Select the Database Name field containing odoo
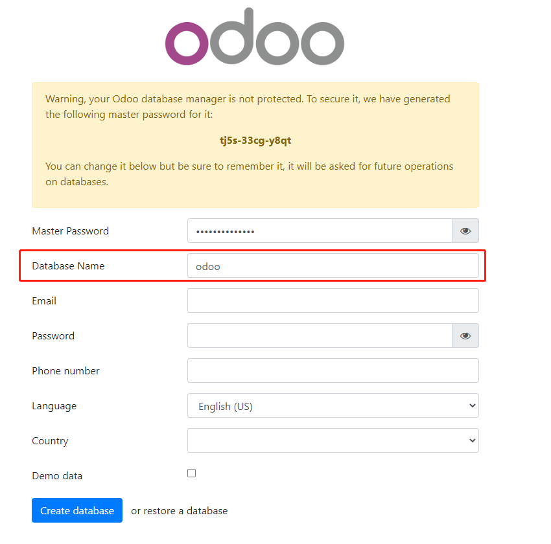 [x=333, y=266]
